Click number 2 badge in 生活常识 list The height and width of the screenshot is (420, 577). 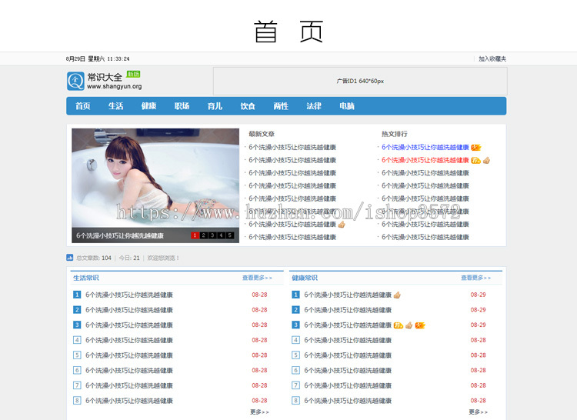(x=77, y=310)
